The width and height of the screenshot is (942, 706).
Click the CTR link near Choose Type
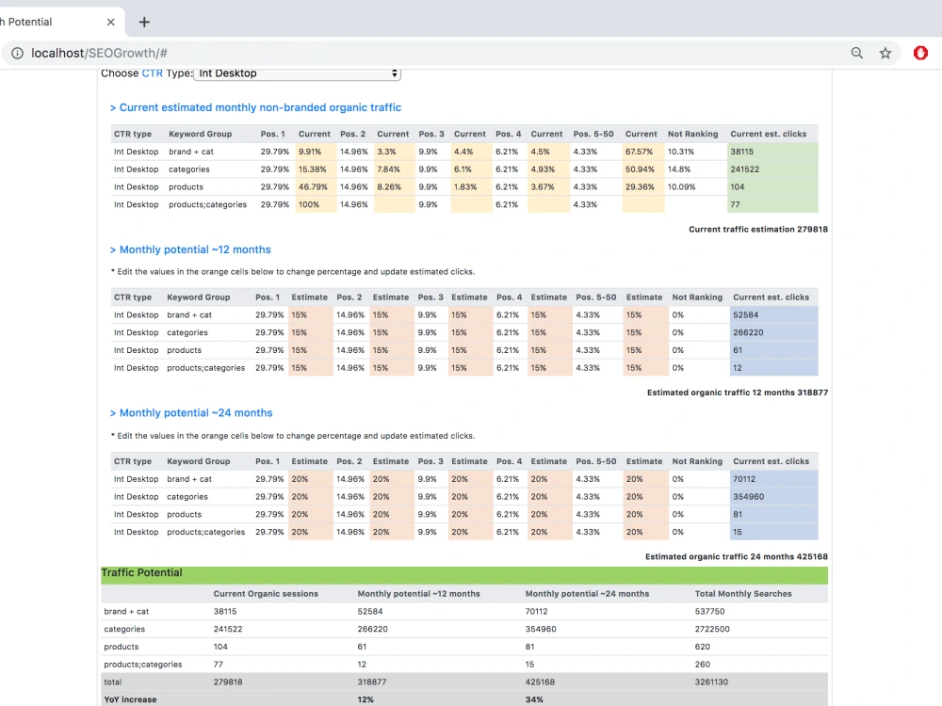(x=152, y=73)
